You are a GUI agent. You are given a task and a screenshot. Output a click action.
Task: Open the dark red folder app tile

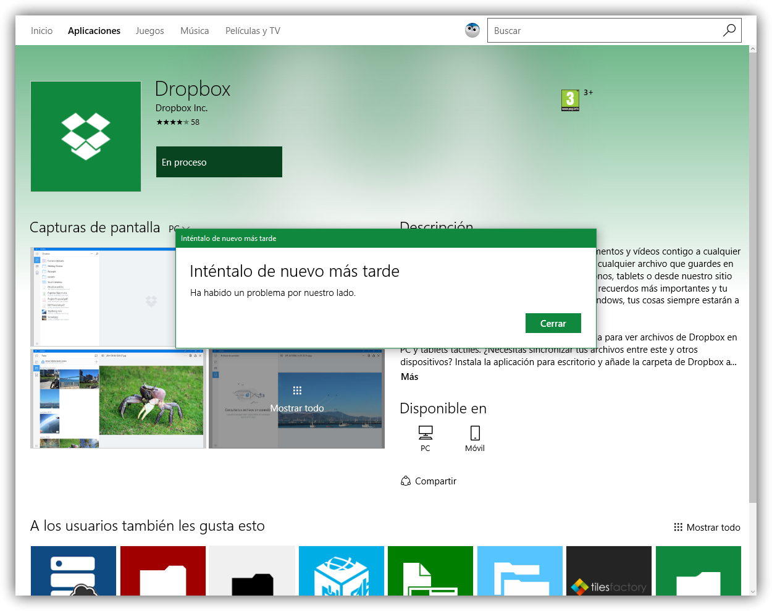163,571
